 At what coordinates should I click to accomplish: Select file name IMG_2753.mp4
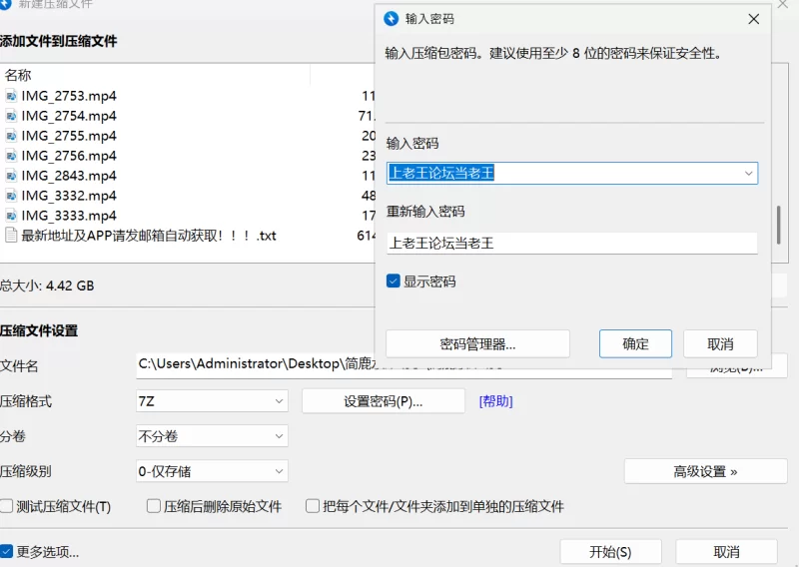[x=69, y=96]
